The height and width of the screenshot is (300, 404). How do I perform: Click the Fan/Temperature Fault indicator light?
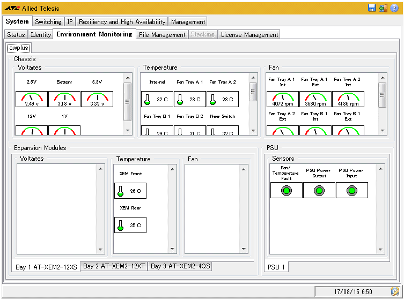tap(286, 190)
